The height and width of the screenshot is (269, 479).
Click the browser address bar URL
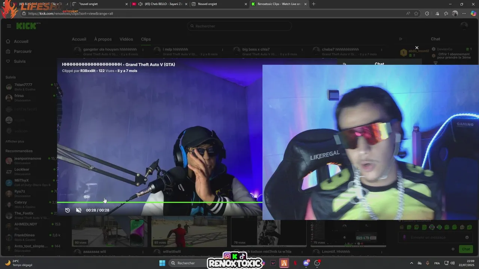[71, 13]
